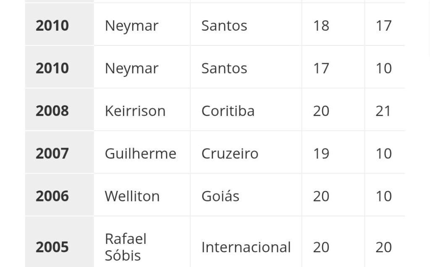Select value 20 in the Coritiba row
The width and height of the screenshot is (430, 267).
(x=321, y=111)
